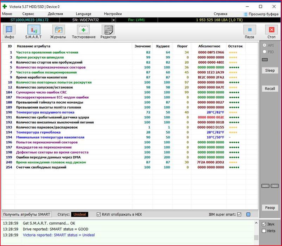The width and height of the screenshot is (282, 246).
Task: Open the Действия menu
Action: (56, 14)
